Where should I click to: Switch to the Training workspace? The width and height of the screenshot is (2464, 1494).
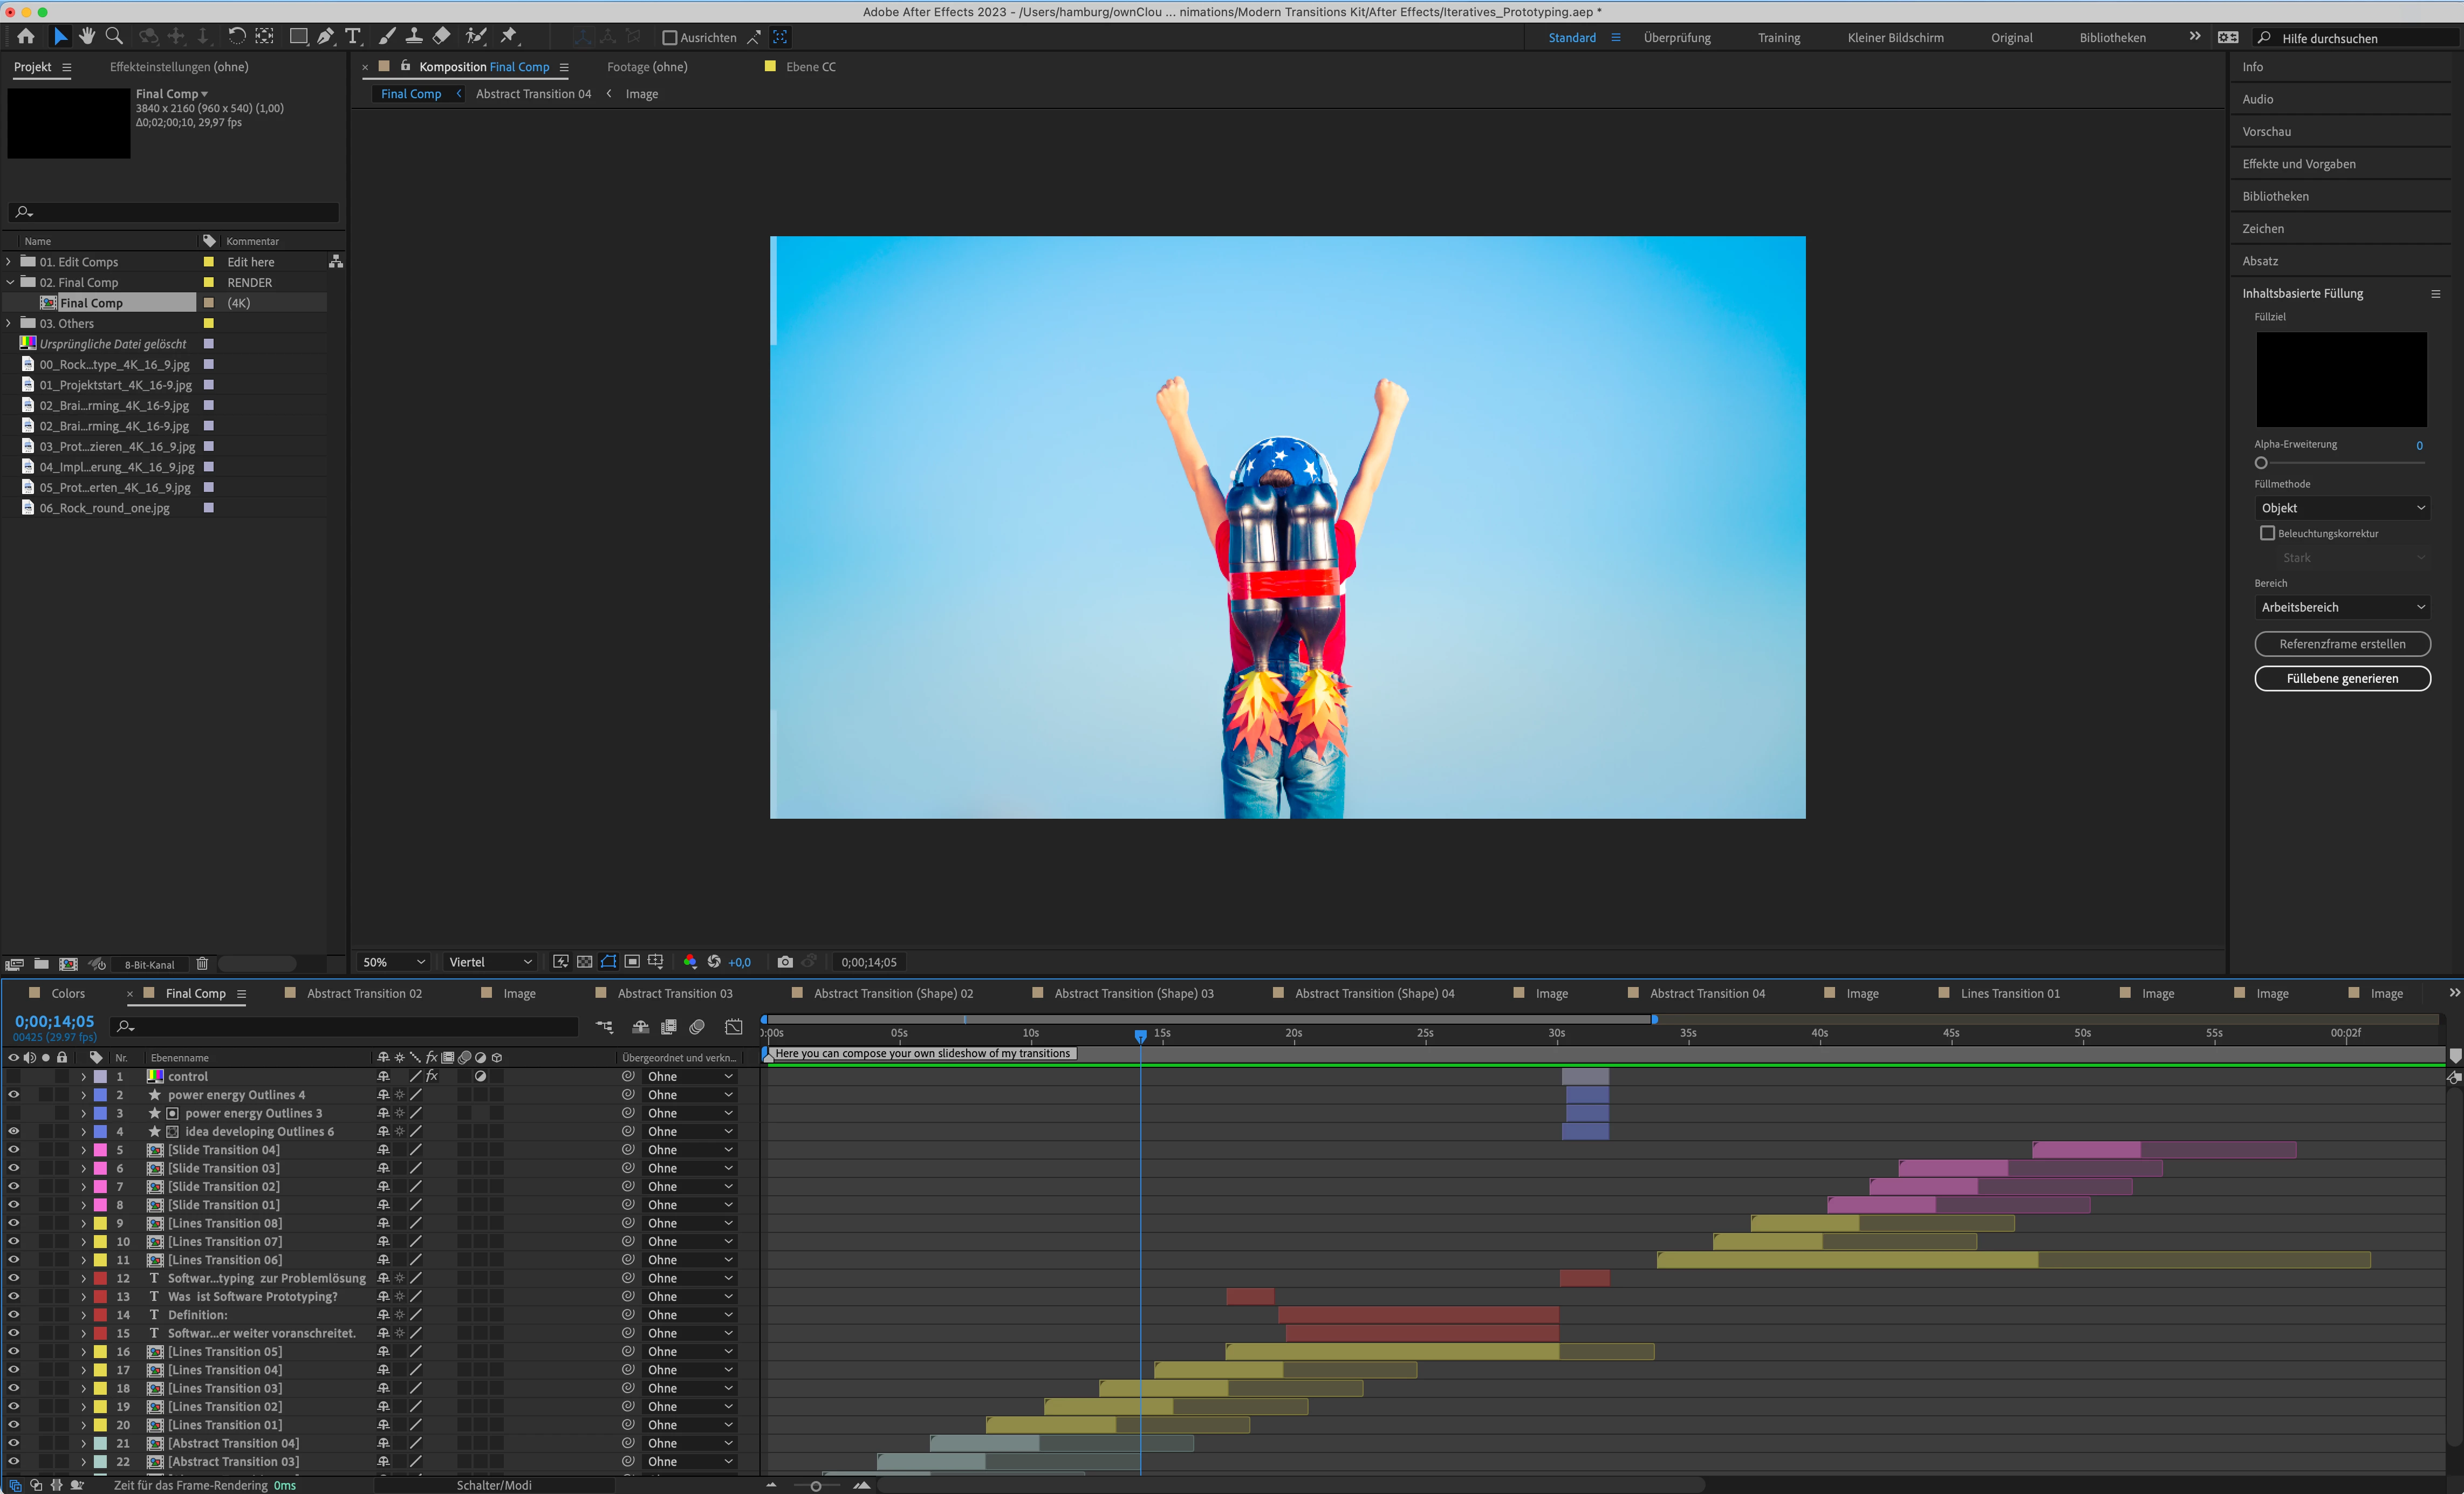coord(1778,38)
